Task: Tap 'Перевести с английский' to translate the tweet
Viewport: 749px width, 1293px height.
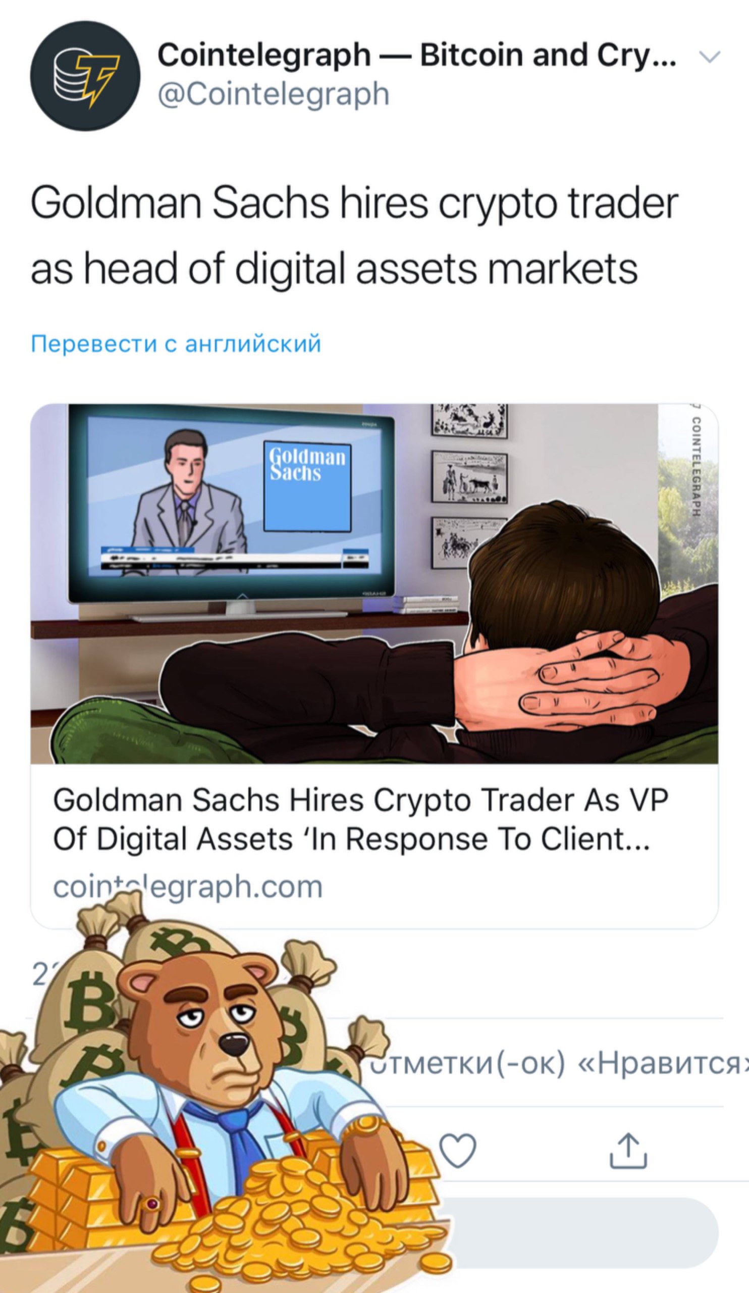Action: pyautogui.click(x=176, y=343)
